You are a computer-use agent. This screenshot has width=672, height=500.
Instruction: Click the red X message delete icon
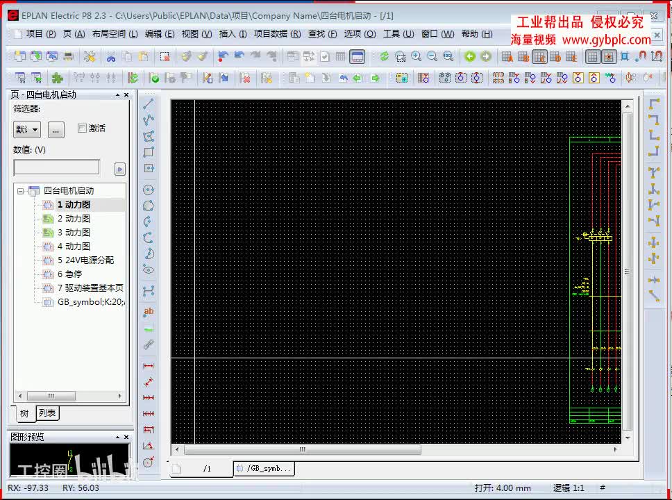click(245, 78)
